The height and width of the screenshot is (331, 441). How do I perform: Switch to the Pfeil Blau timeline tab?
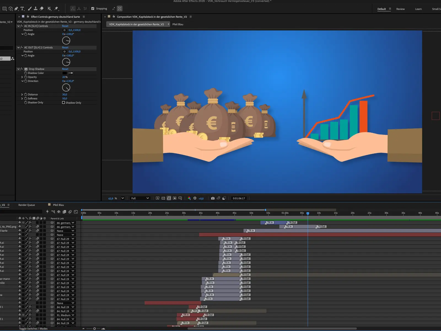click(58, 205)
